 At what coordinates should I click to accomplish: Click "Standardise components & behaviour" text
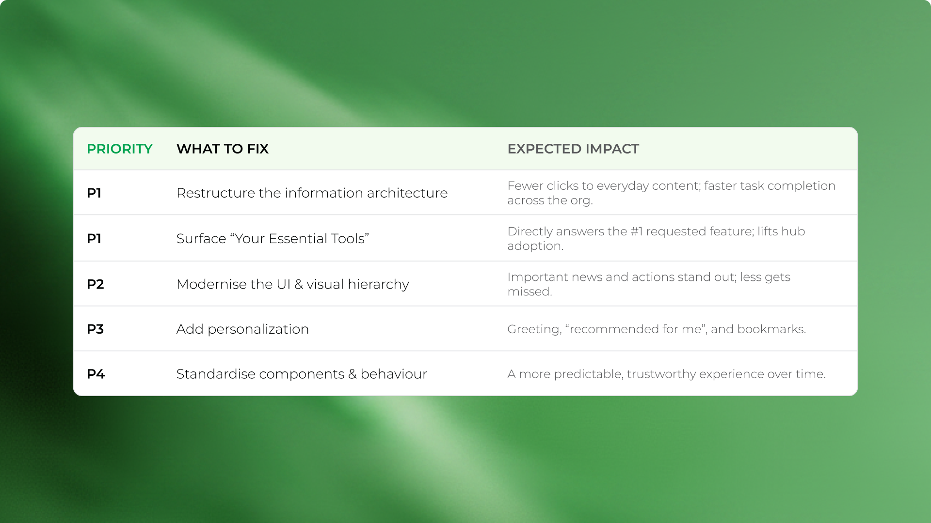[302, 374]
